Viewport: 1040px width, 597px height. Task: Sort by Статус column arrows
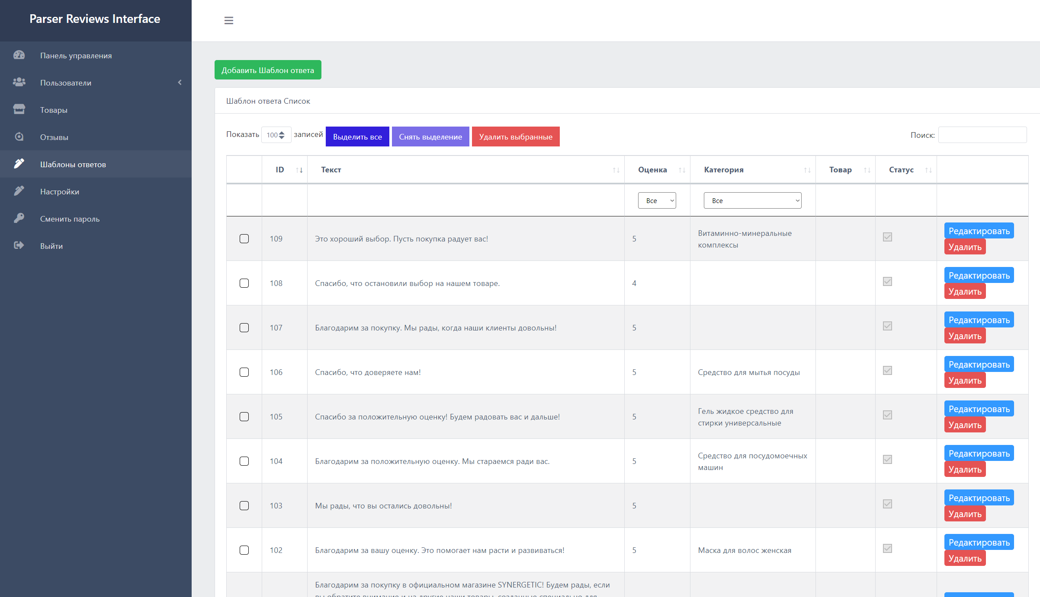click(x=928, y=170)
